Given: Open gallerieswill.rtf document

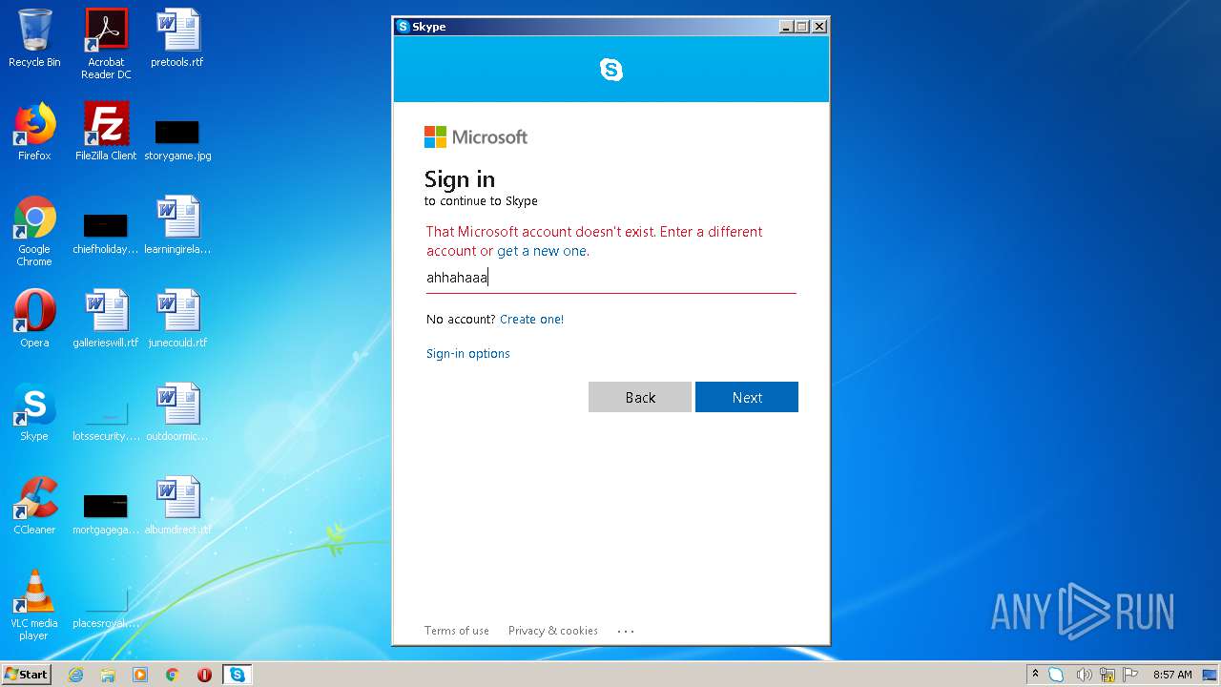Looking at the screenshot, I should click(x=106, y=319).
